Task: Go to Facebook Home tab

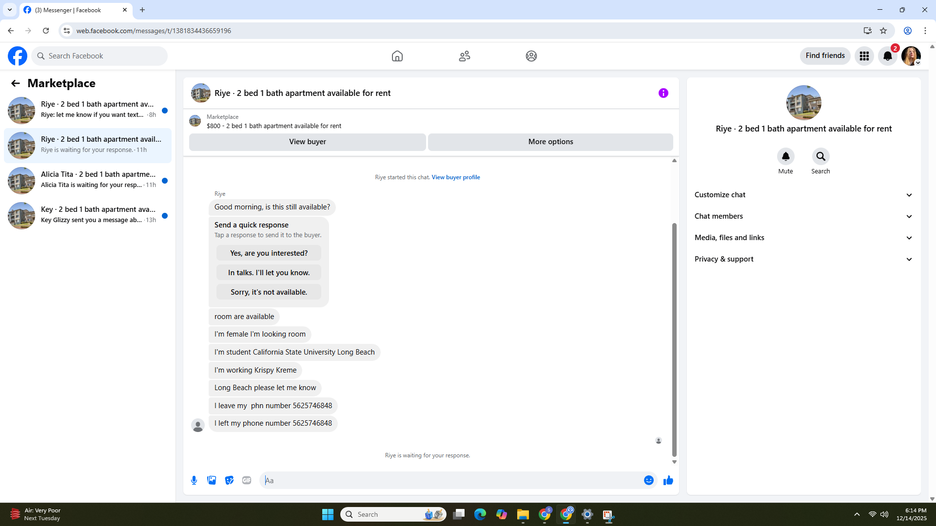Action: coord(397,56)
